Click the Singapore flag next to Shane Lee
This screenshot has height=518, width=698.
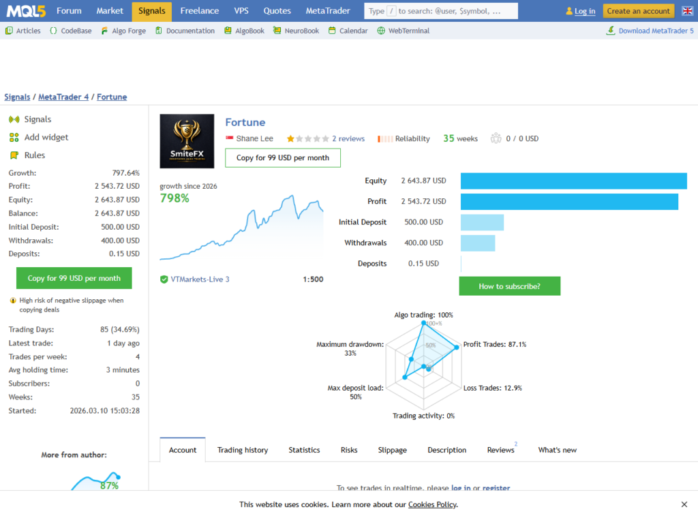230,138
